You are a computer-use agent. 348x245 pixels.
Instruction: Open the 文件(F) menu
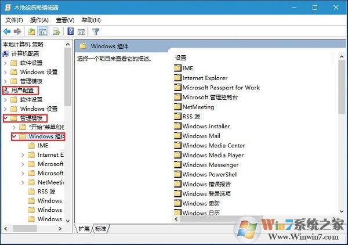click(x=14, y=20)
